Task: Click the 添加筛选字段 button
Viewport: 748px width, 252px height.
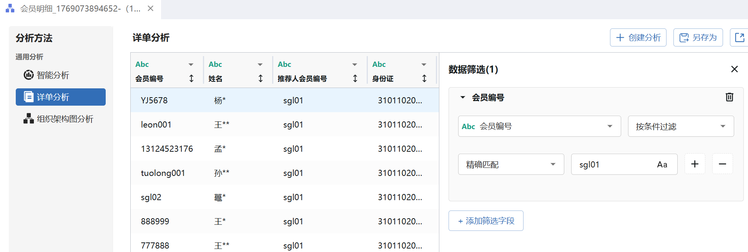Action: 486,221
